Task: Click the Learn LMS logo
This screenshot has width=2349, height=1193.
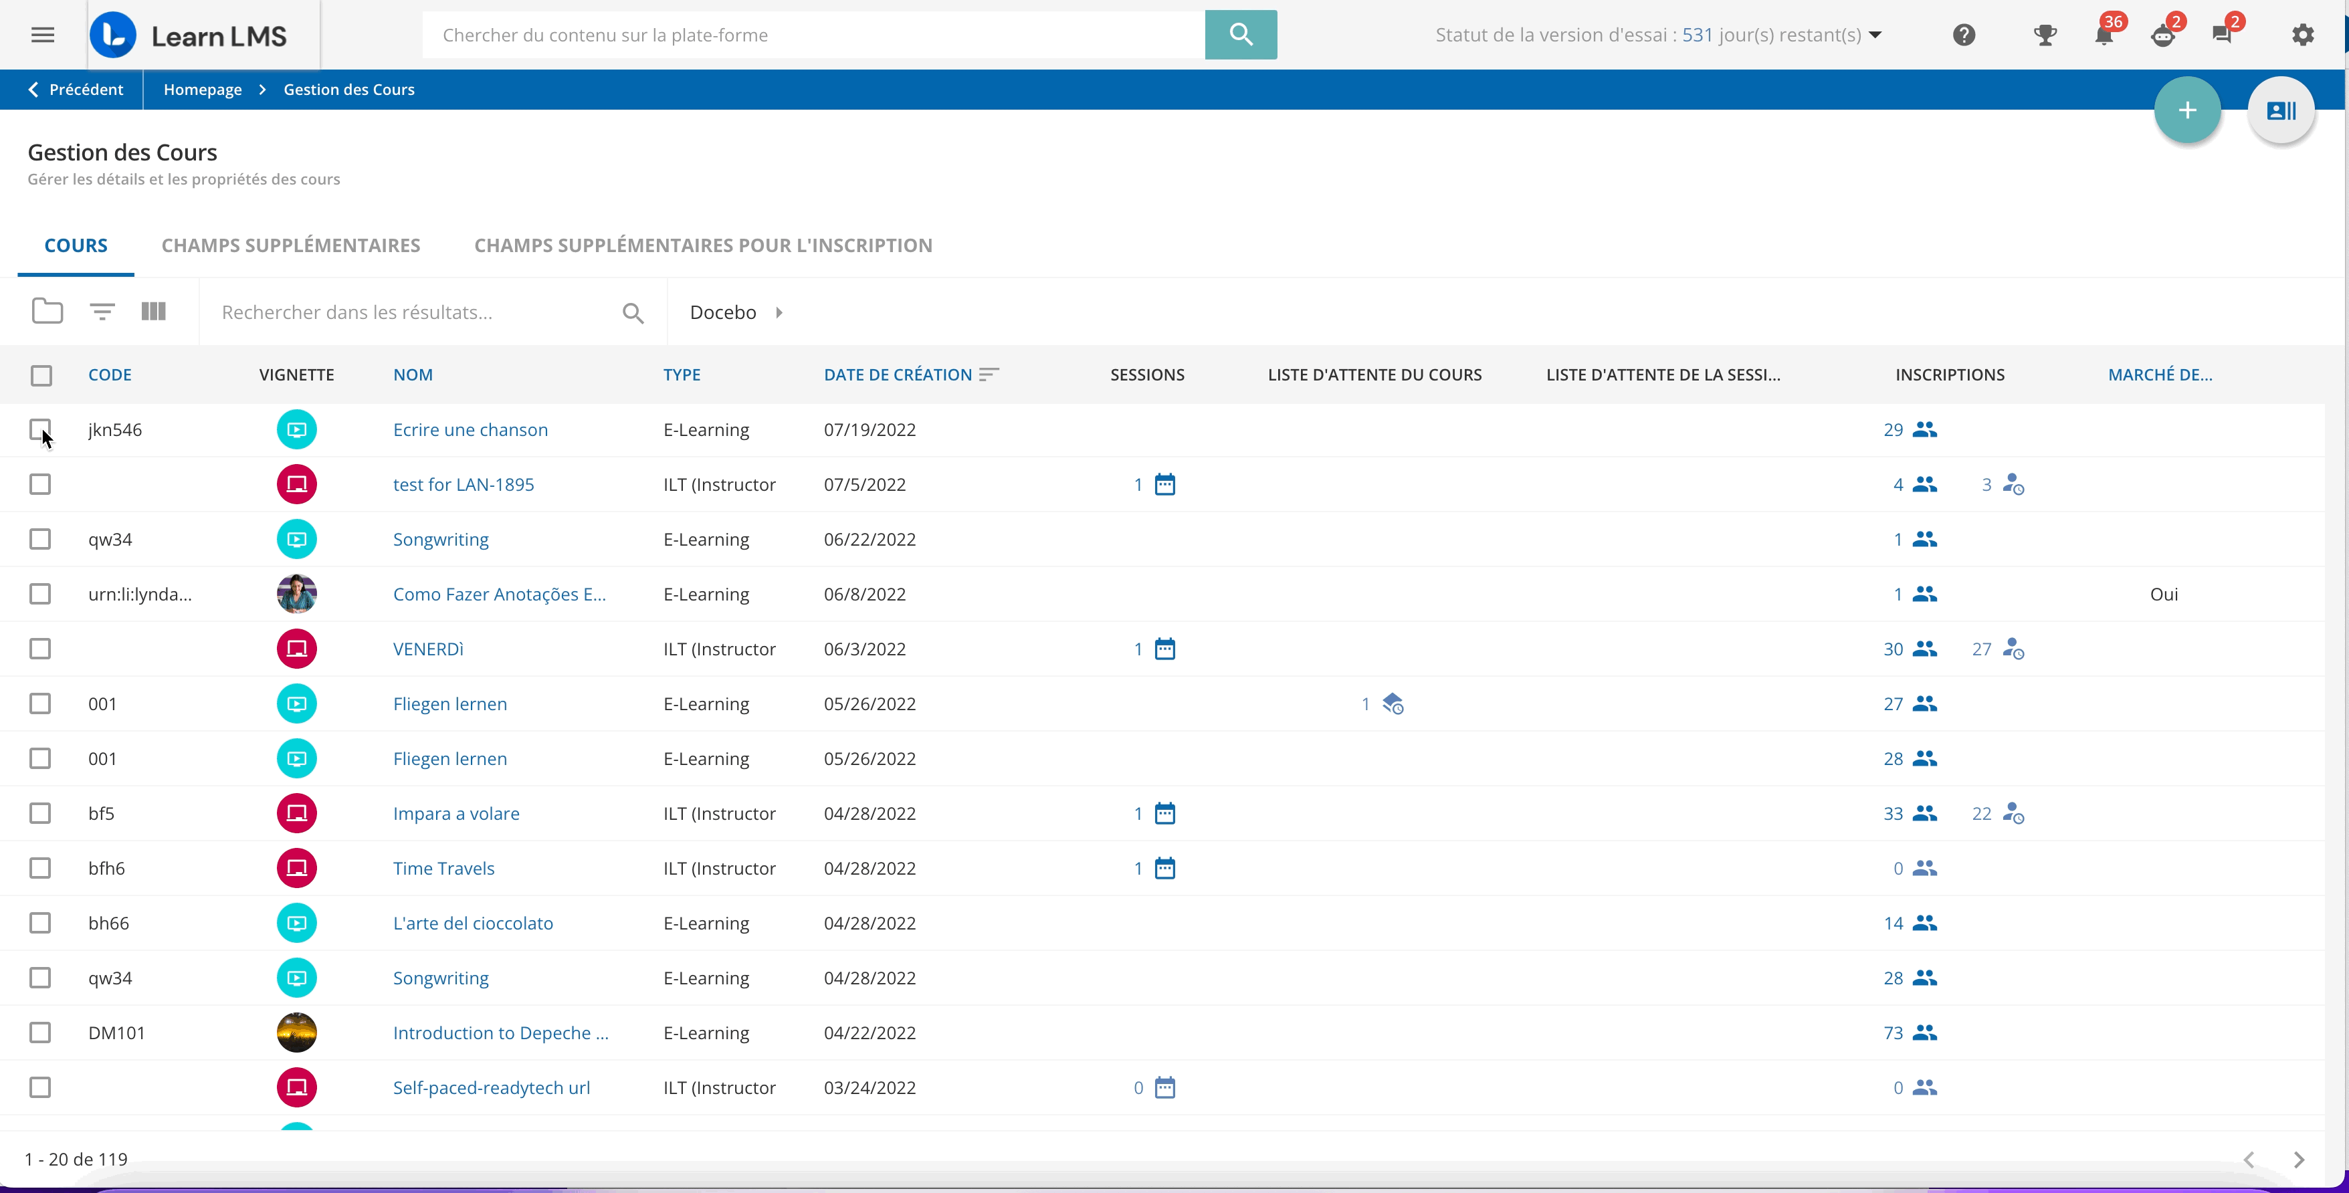Action: pos(189,35)
